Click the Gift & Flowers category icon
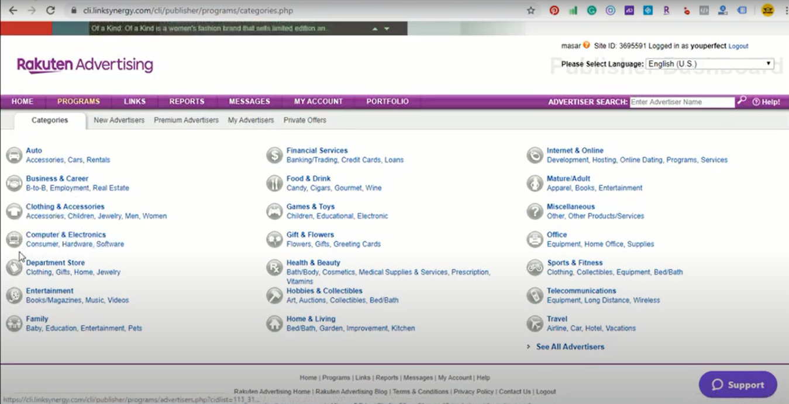 coord(274,240)
